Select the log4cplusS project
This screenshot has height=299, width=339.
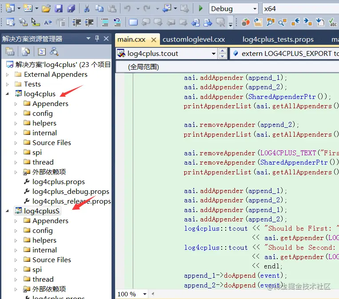click(x=38, y=211)
